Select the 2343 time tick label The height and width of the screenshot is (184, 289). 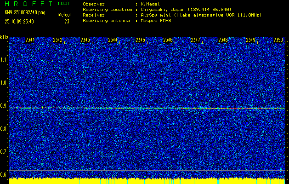[x=85, y=40]
